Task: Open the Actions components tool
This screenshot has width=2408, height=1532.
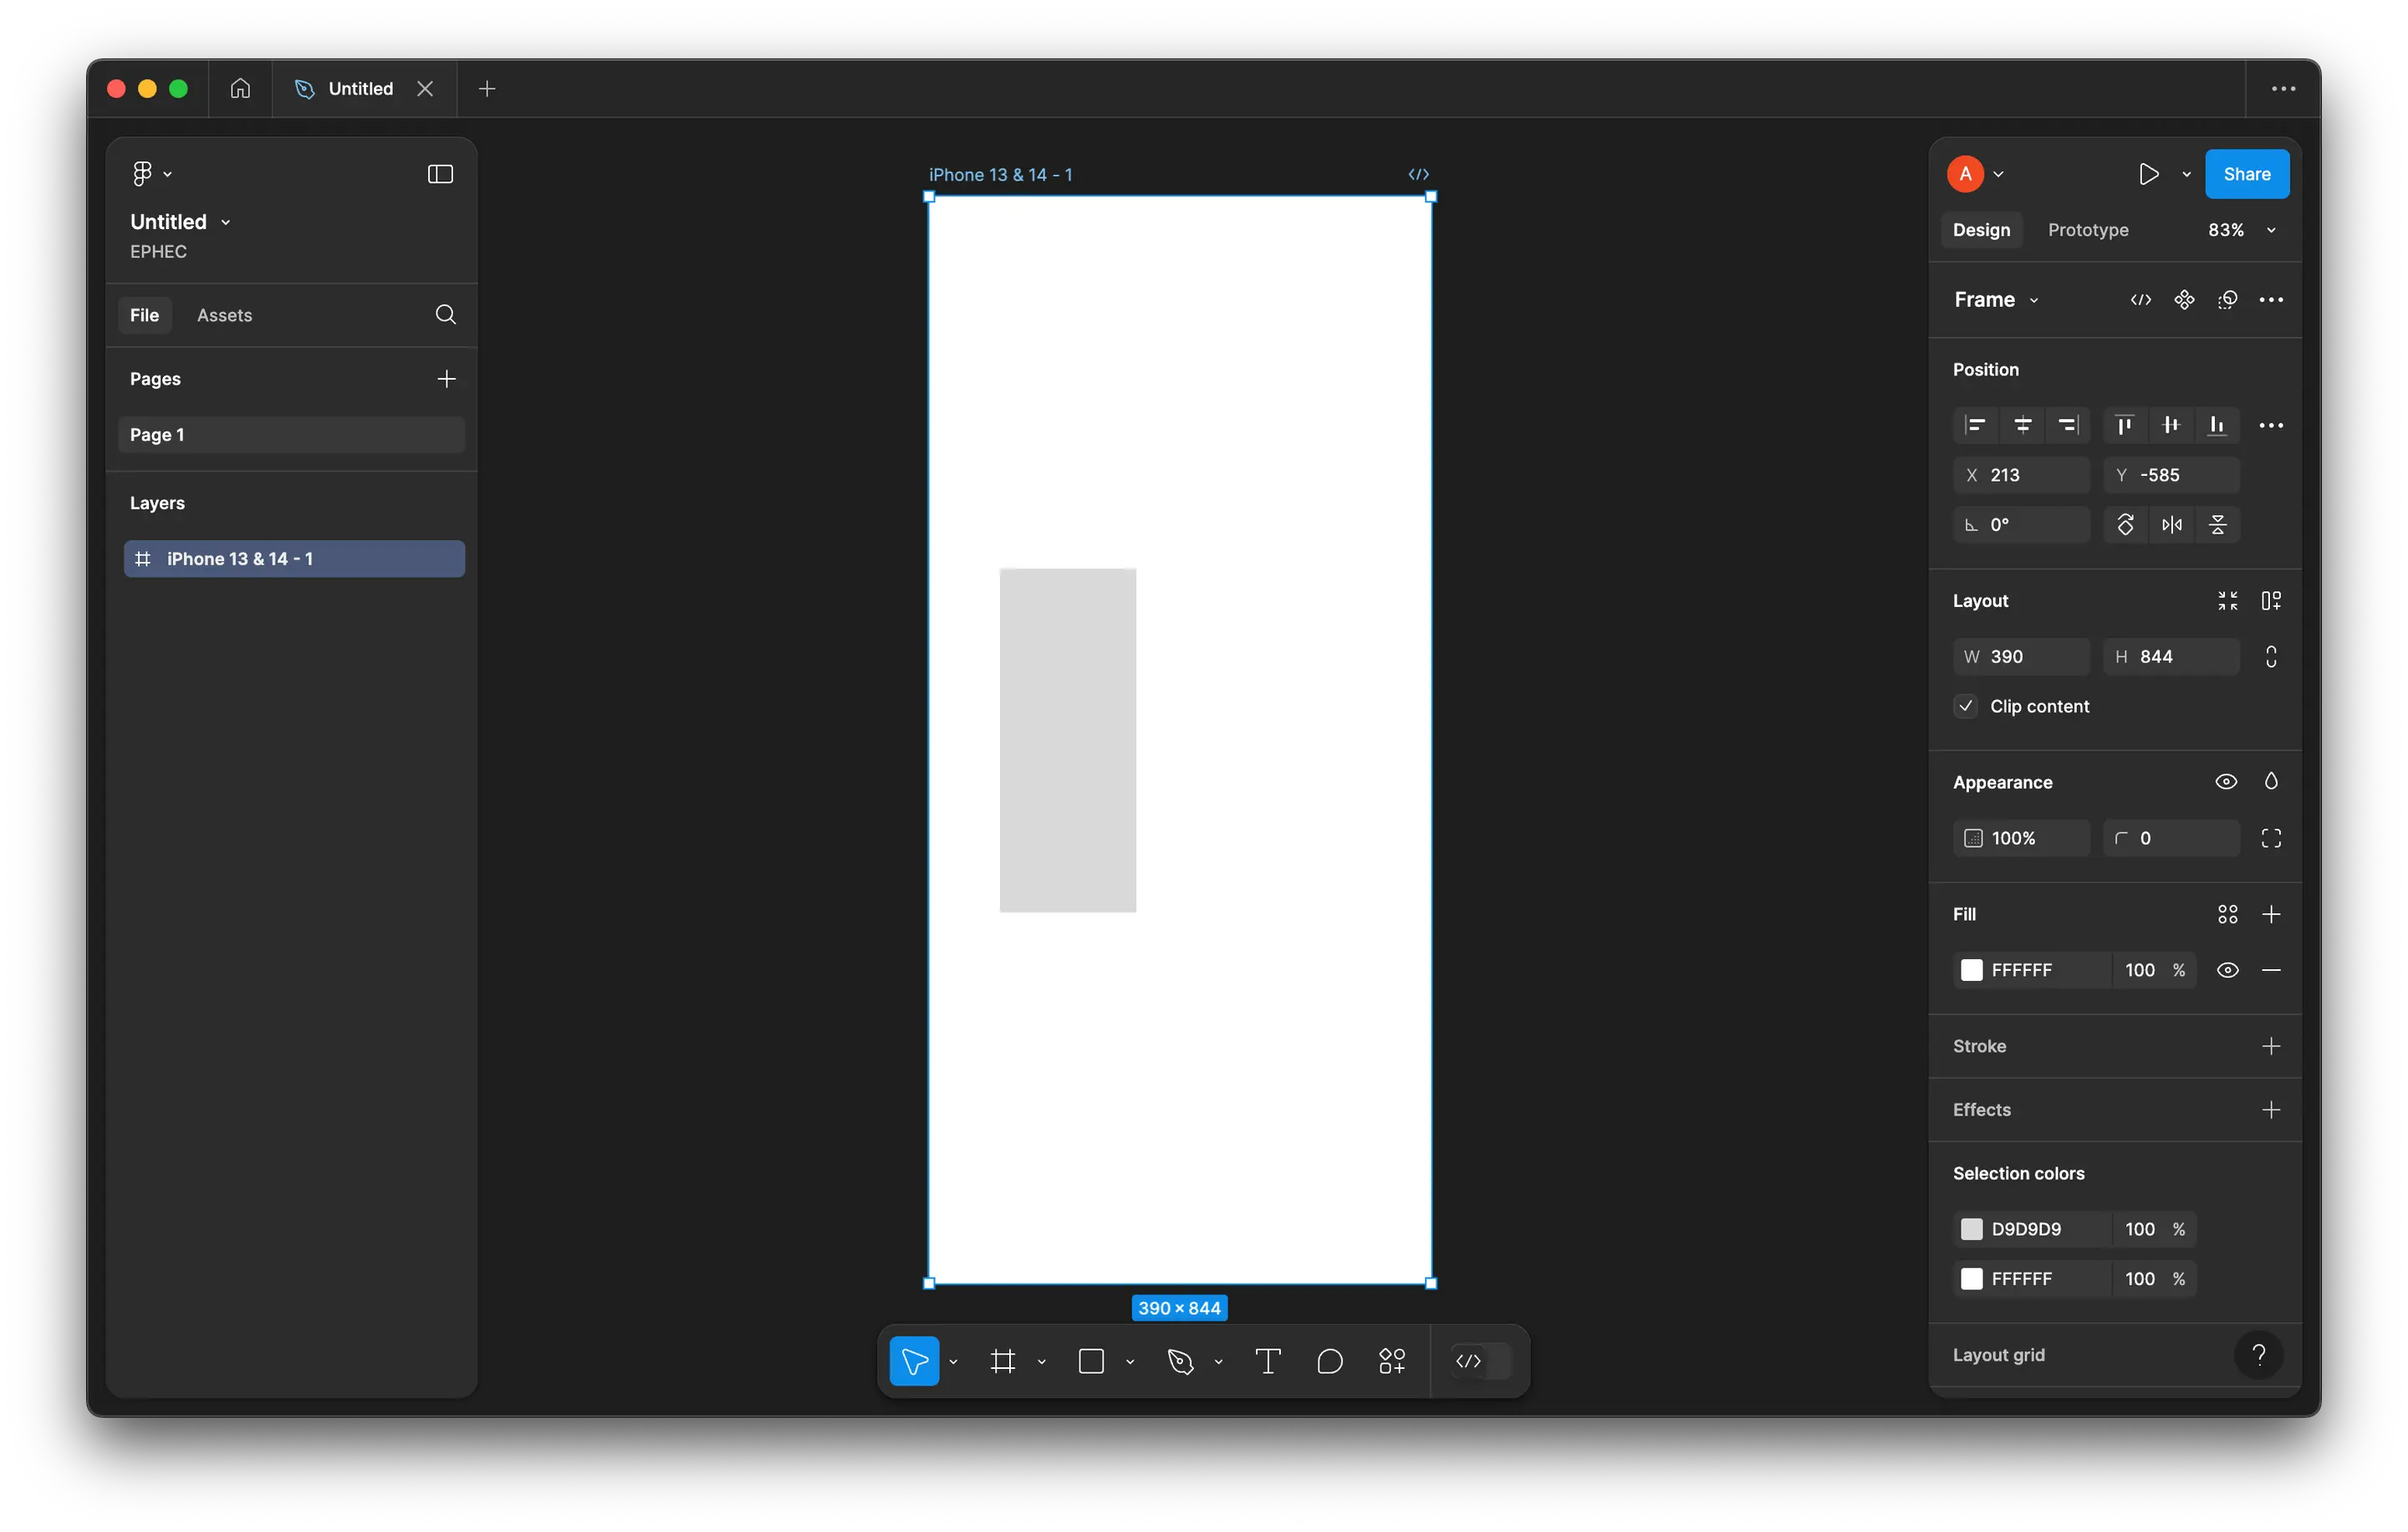Action: click(1391, 1361)
